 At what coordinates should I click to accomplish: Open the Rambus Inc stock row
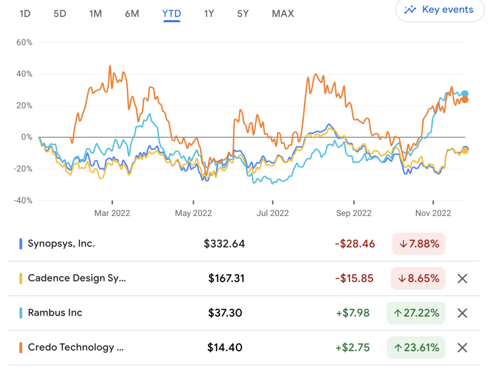pos(244,313)
